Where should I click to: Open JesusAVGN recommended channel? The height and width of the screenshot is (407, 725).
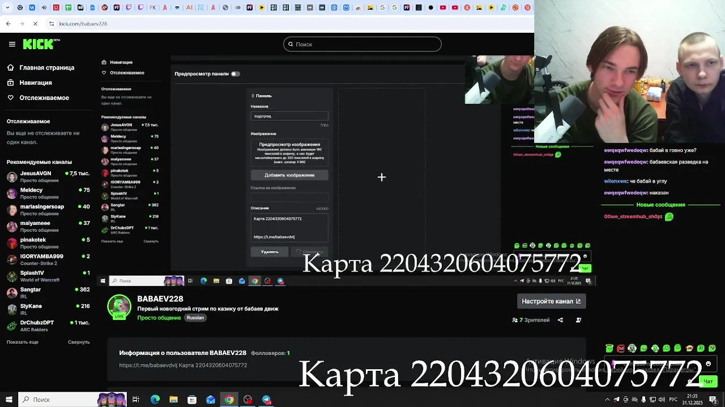click(x=48, y=176)
